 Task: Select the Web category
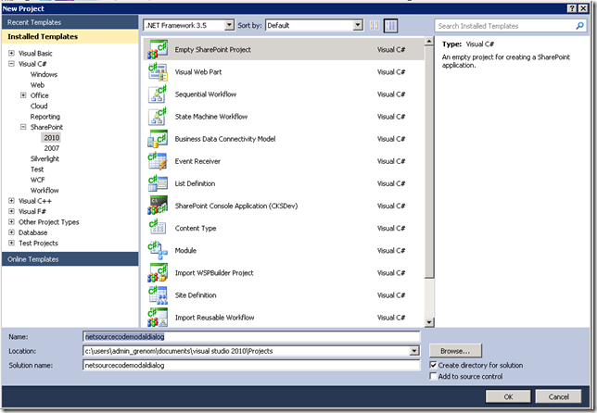click(37, 85)
